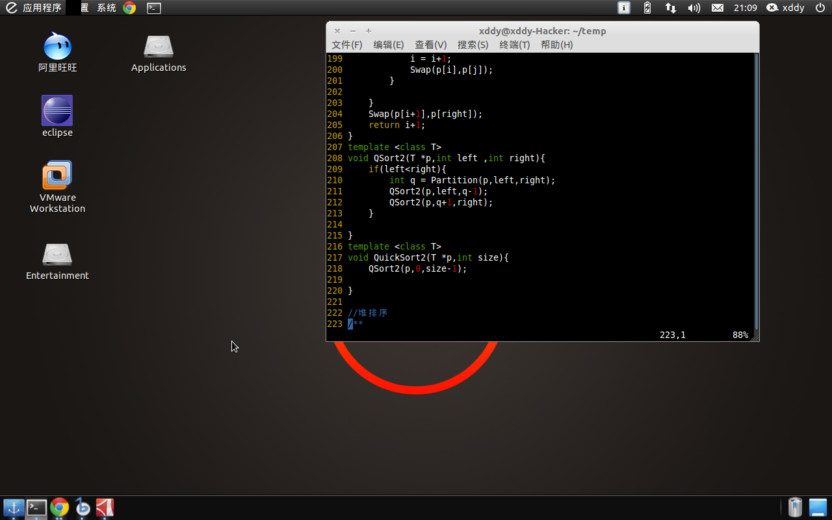
Task: Open 文件(F) menu in terminal
Action: click(347, 45)
